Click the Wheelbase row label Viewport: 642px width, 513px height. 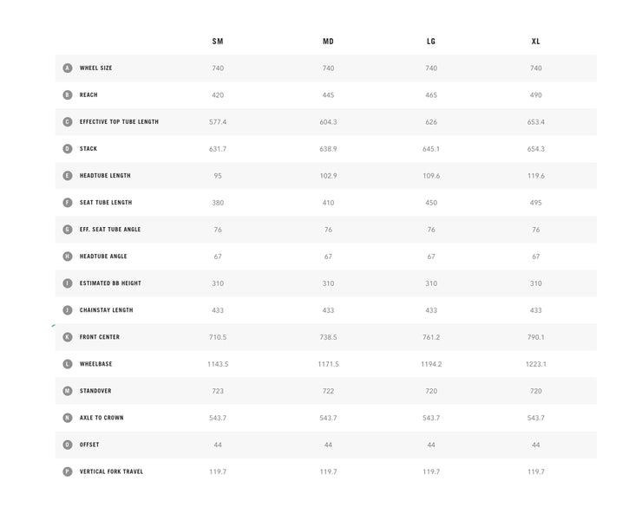coord(95,364)
